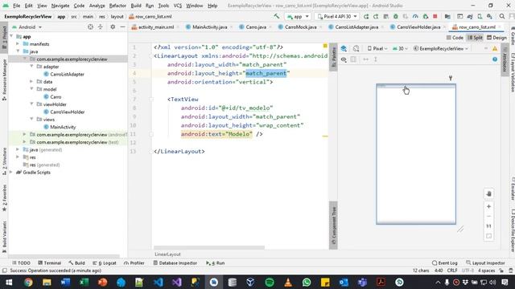The height and width of the screenshot is (289, 515).
Task: Open the AVD Manager device icon
Action: pos(480,16)
